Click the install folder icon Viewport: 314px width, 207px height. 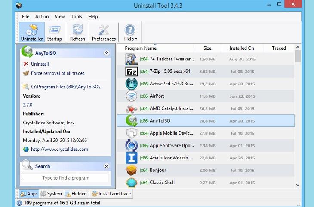[26, 87]
